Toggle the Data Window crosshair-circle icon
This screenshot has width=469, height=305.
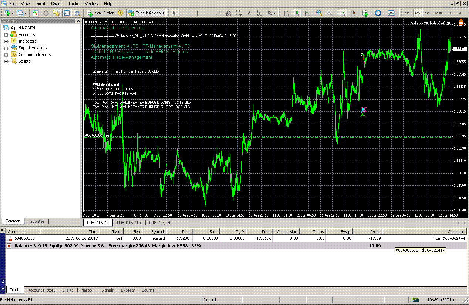[46, 13]
